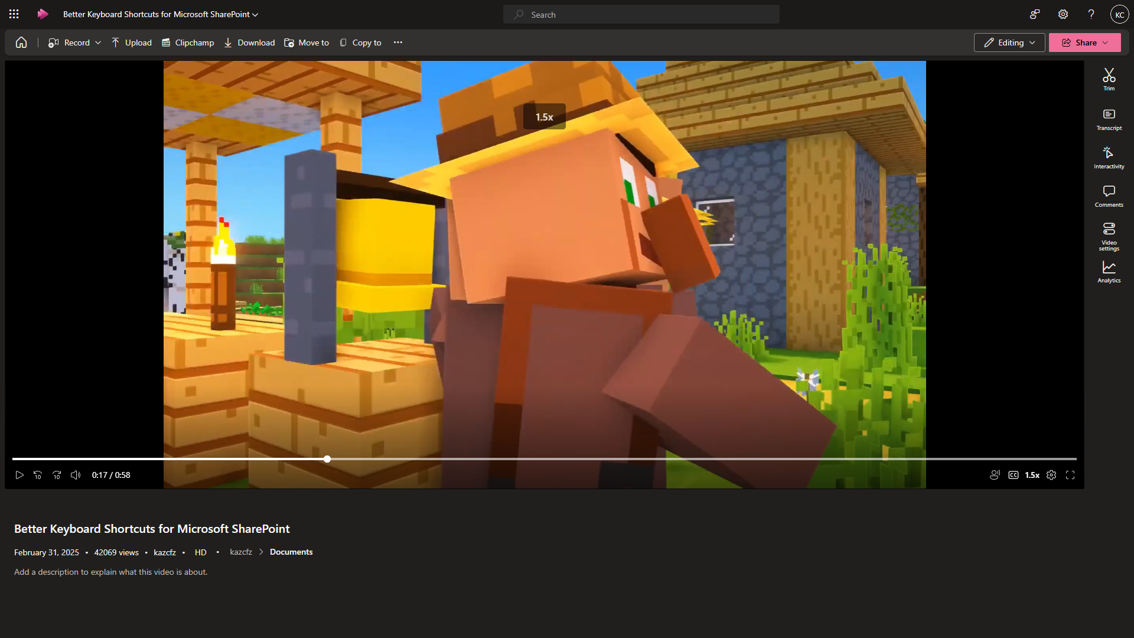Toggle closed captions on the player
This screenshot has height=638, width=1134.
click(1014, 475)
